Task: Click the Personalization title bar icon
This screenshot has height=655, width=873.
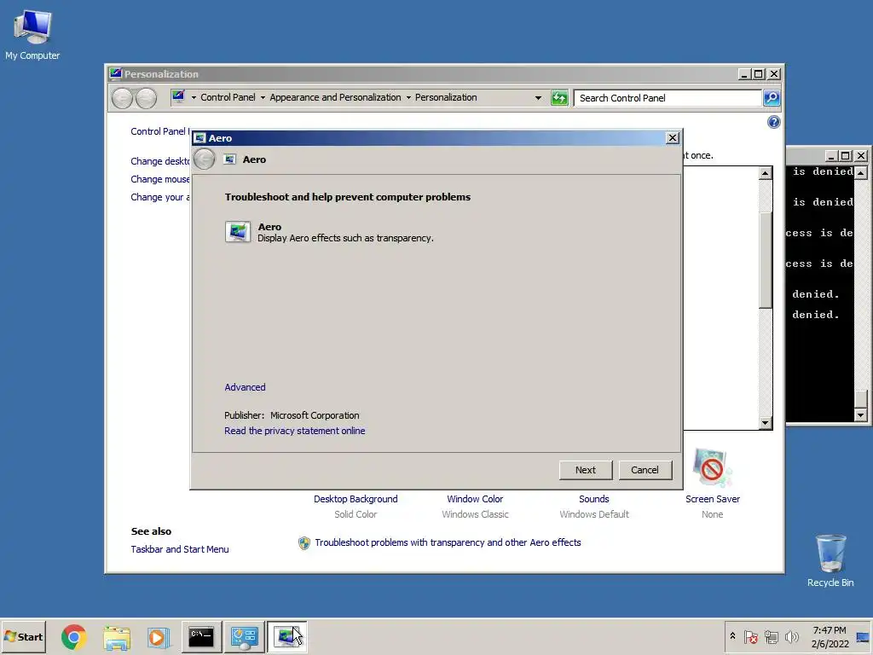Action: click(x=115, y=73)
